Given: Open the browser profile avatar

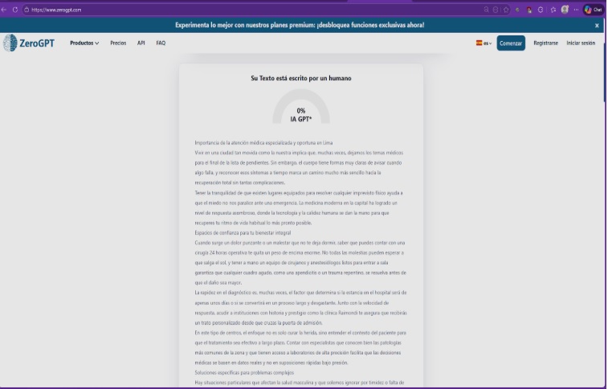Looking at the screenshot, I should click(x=565, y=9).
